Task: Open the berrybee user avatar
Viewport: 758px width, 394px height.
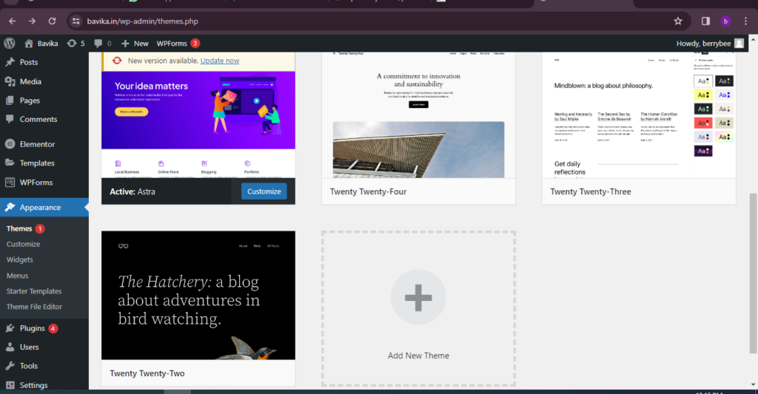Action: (739, 44)
